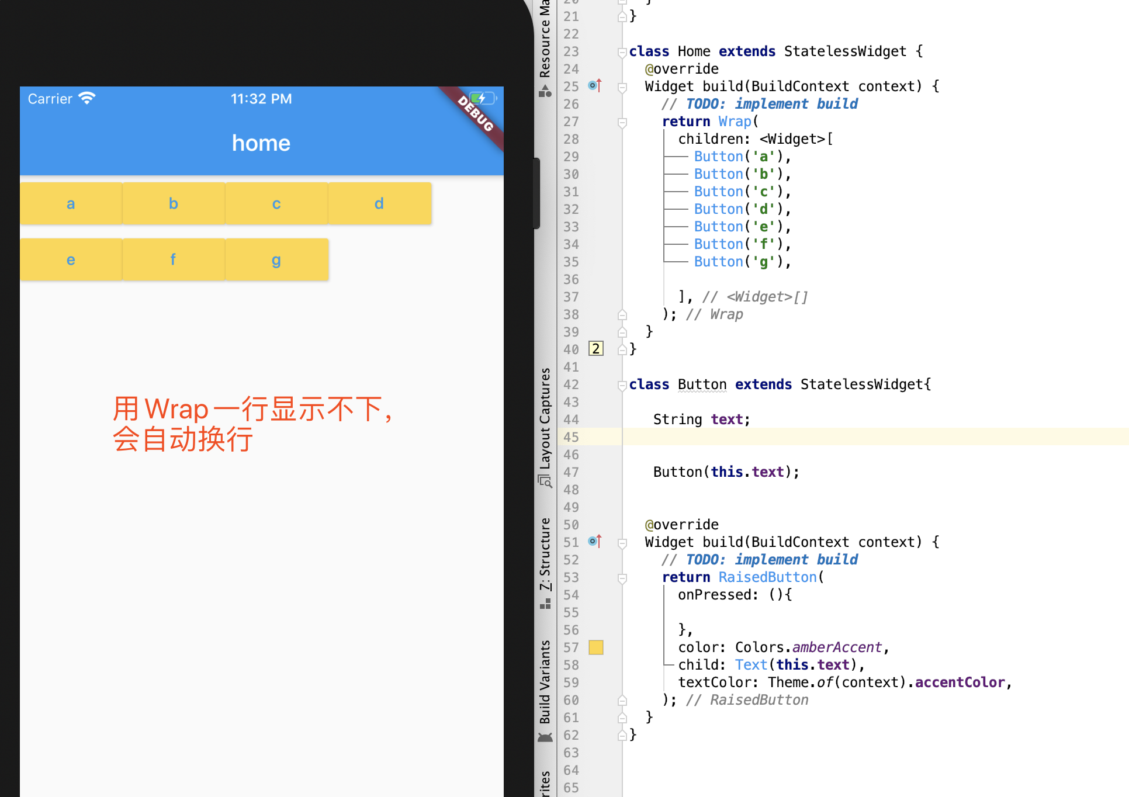
Task: Click the Layout Captures magnifier icon
Action: click(x=545, y=481)
